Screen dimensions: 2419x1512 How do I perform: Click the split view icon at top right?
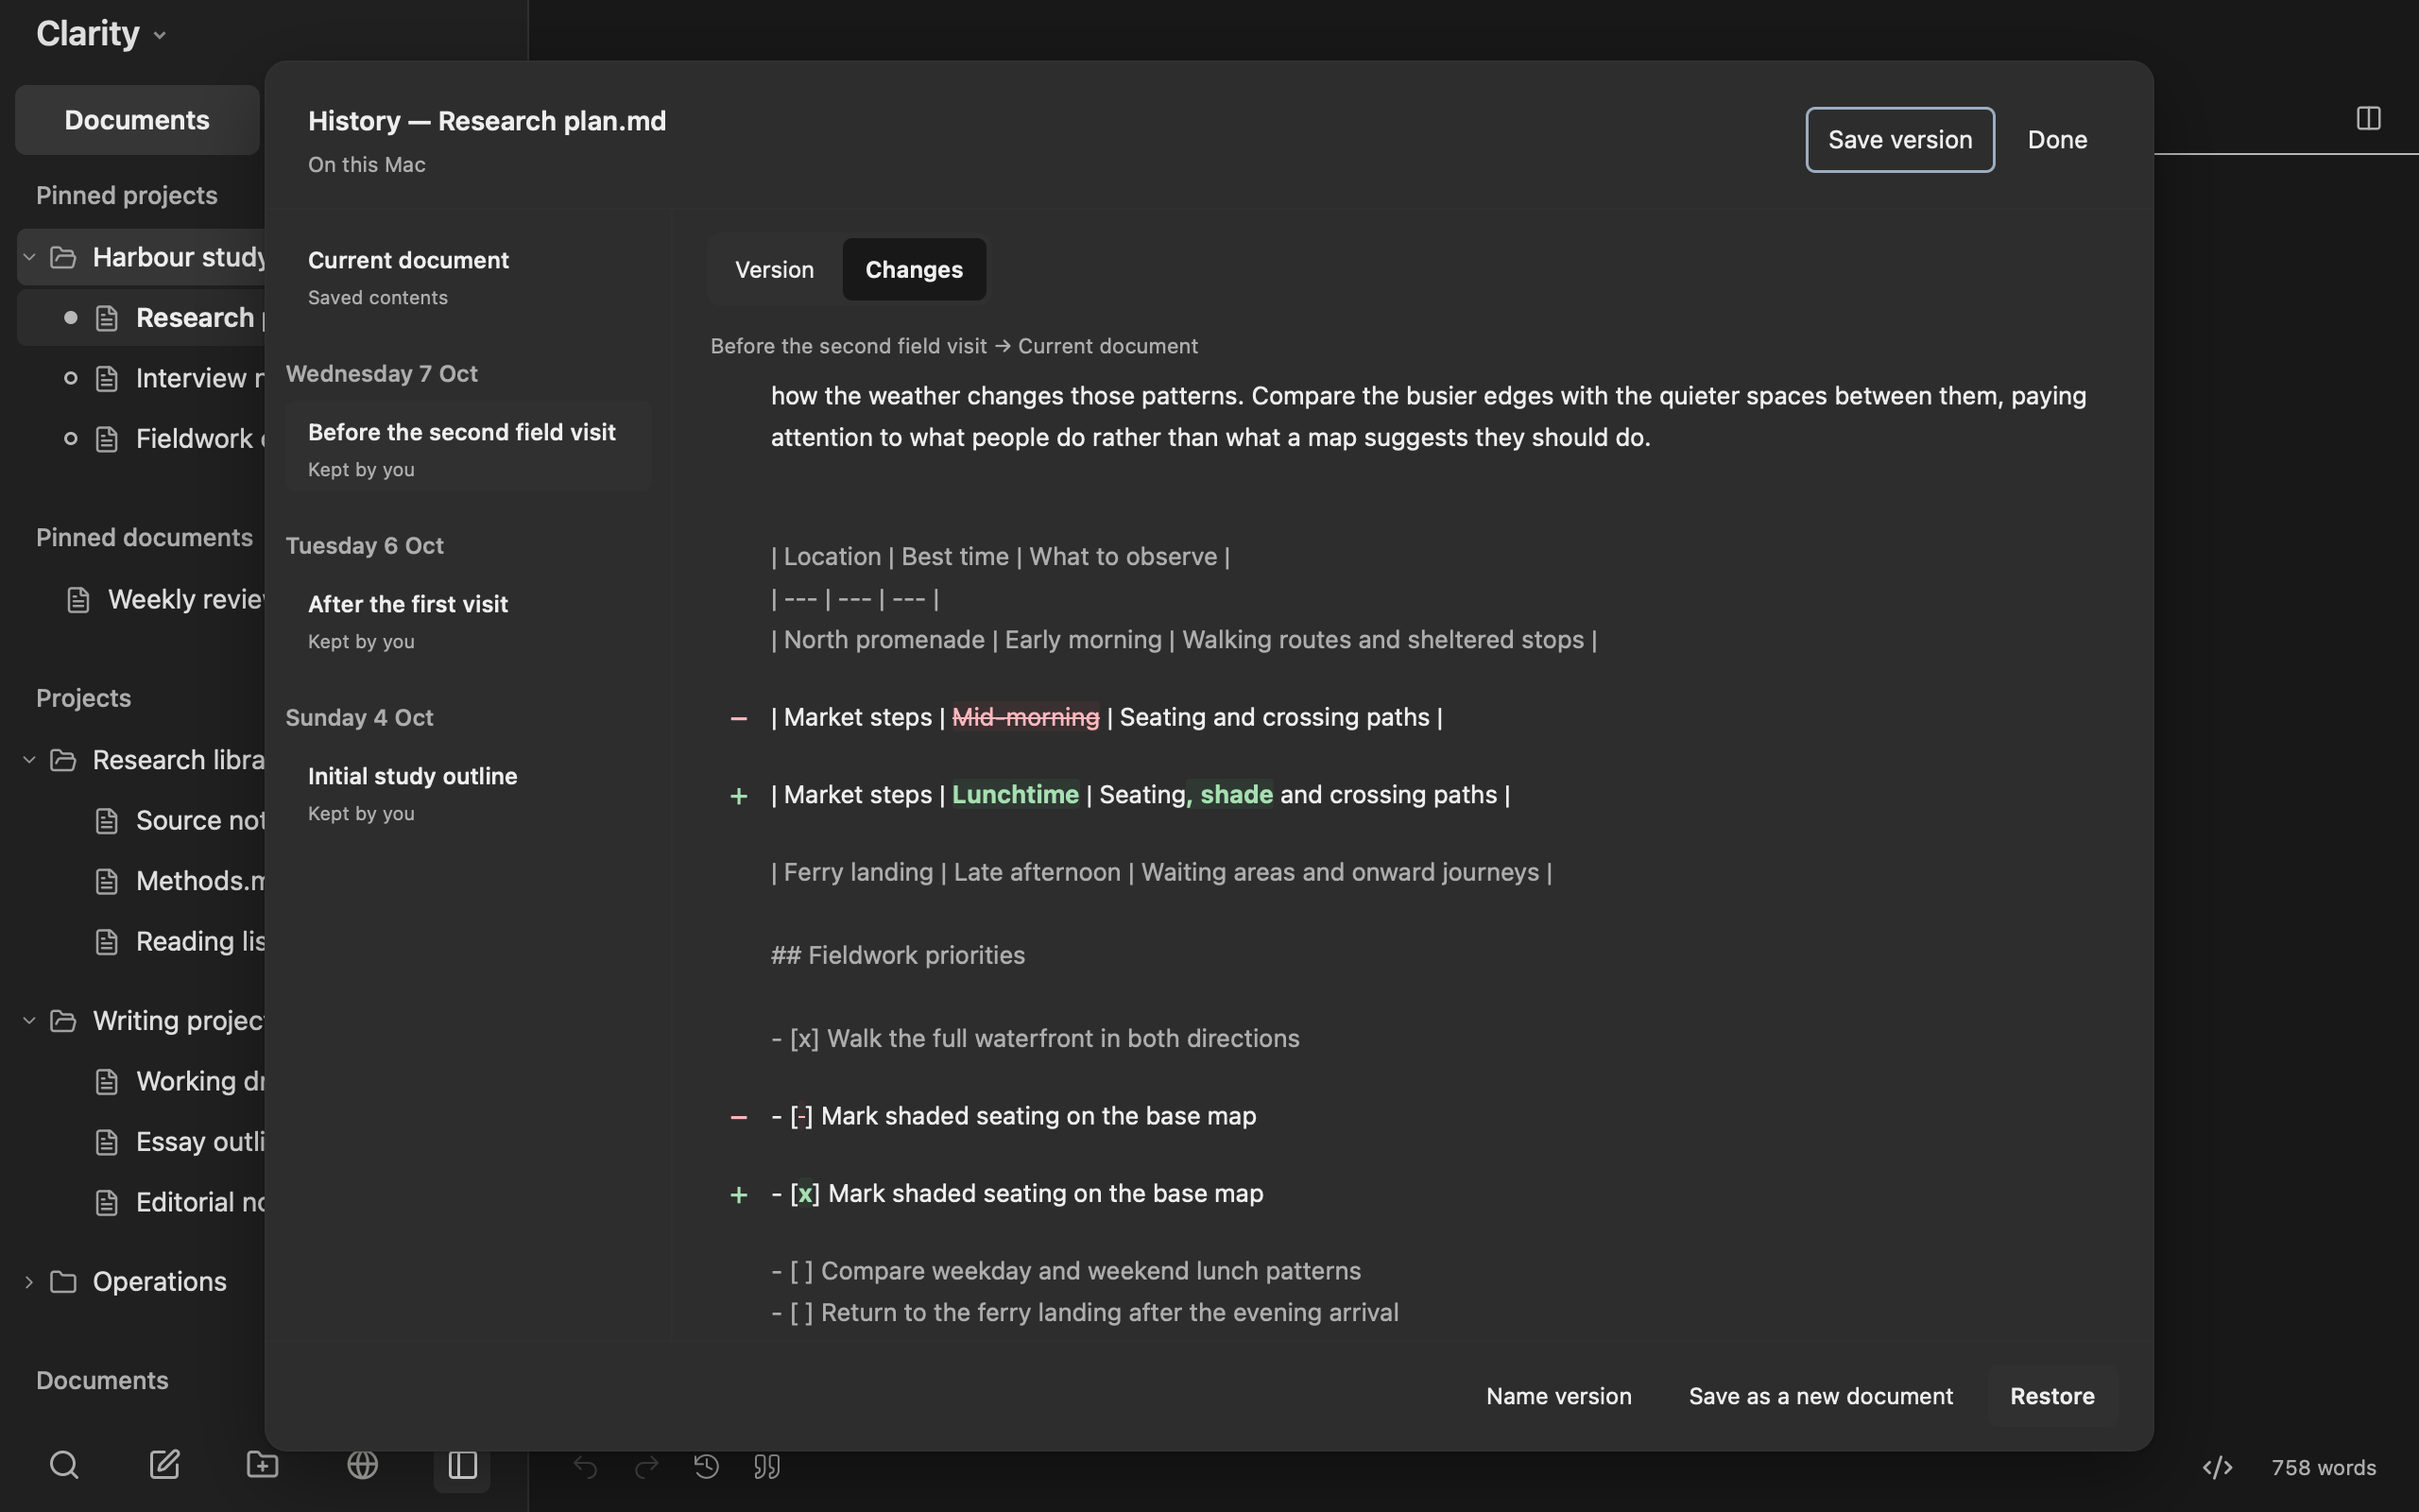(x=2368, y=118)
